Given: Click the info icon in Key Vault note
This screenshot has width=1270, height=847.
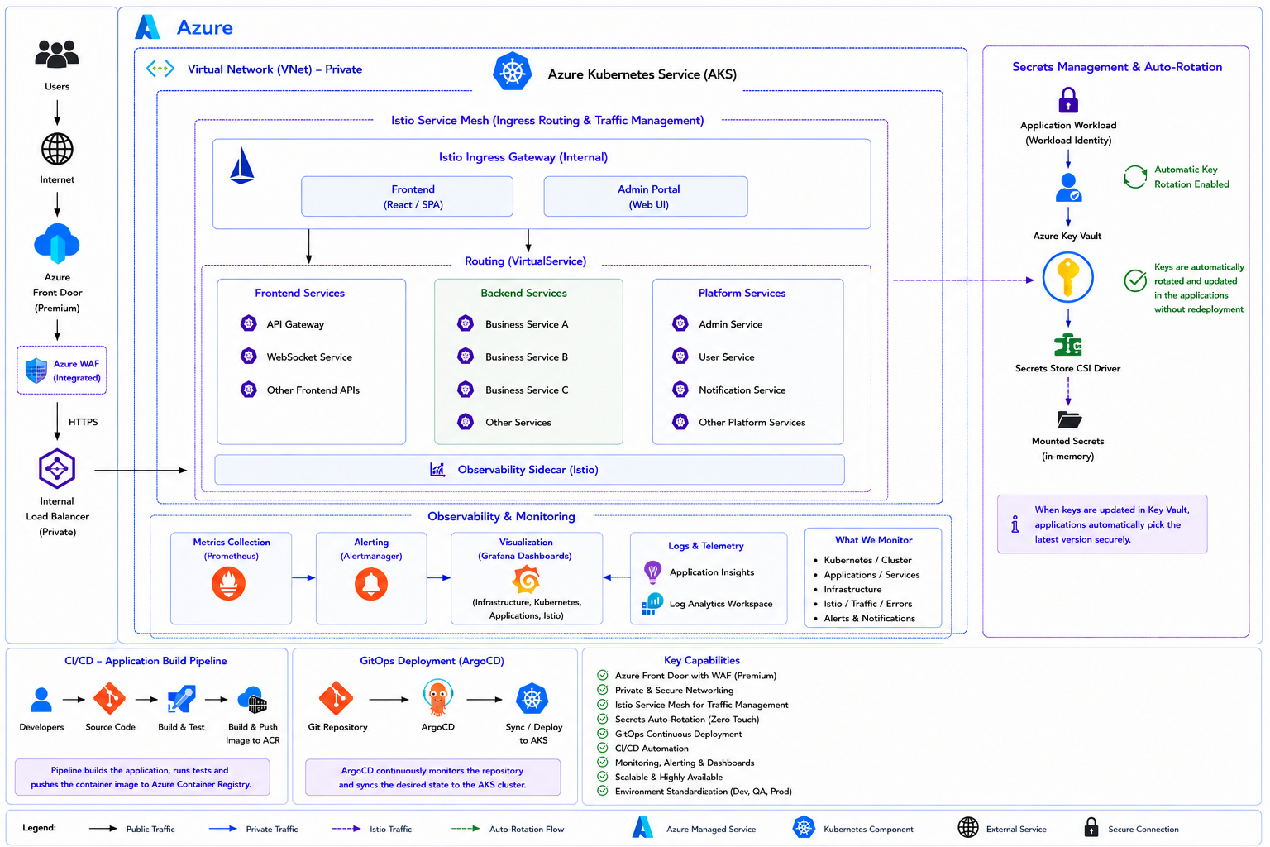Looking at the screenshot, I should point(1015,524).
